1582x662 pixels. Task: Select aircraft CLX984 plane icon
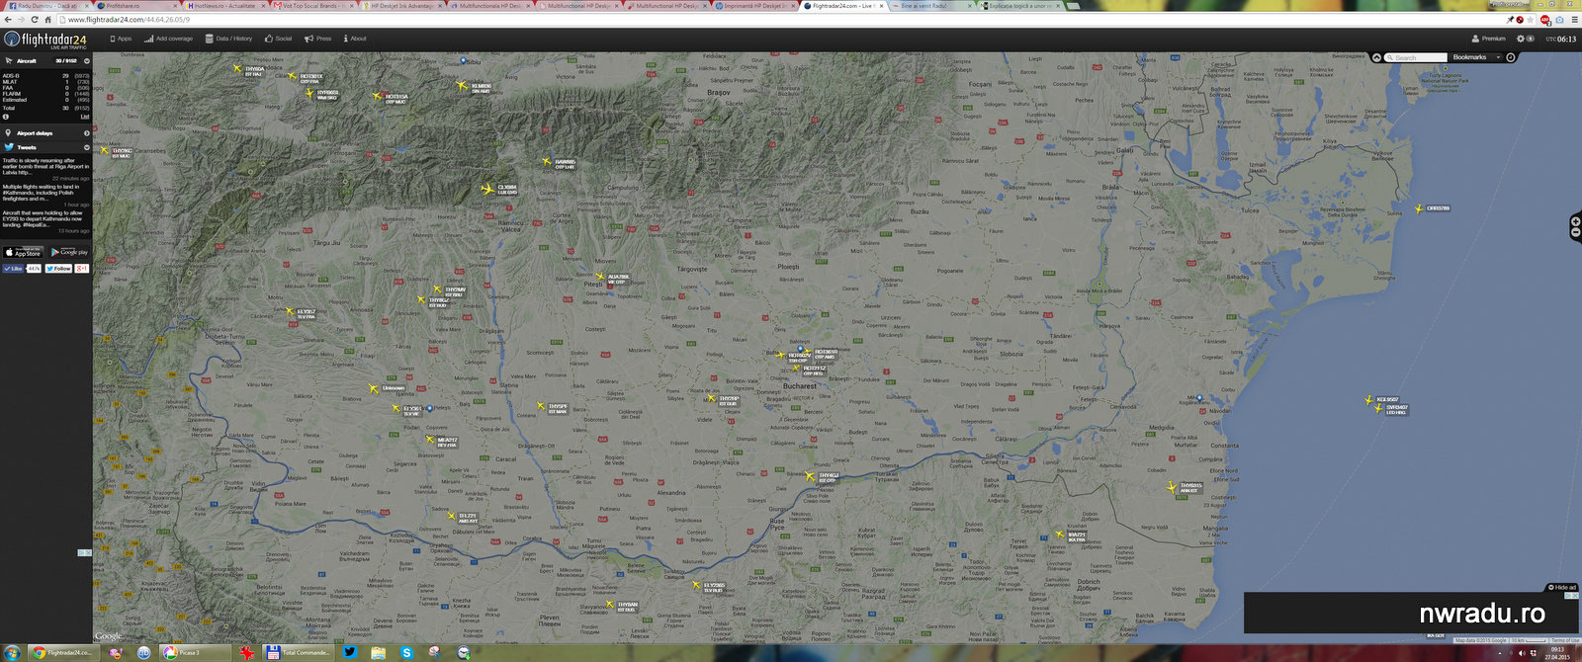[486, 188]
